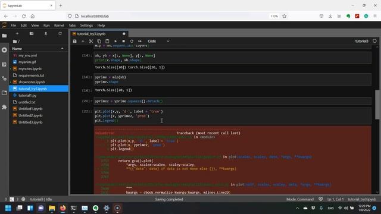This screenshot has width=381, height=214.
Task: Select tutorial_try3.ipynb in file browser
Action: [x=39, y=89]
